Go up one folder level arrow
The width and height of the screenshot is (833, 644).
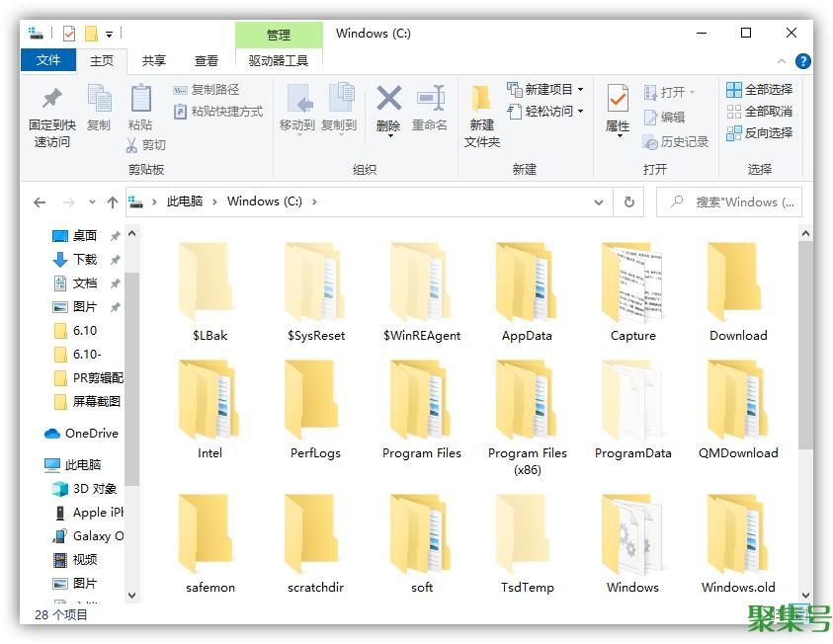coord(112,202)
